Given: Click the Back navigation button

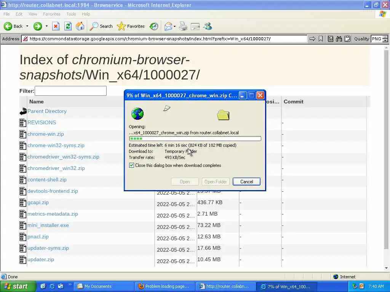Looking at the screenshot, I should (x=13, y=26).
